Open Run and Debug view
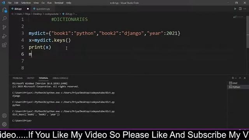The image size is (249, 140). tap(4, 36)
